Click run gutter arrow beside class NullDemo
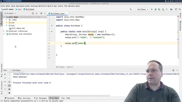Screen dimensions: 182x102 [52, 26]
